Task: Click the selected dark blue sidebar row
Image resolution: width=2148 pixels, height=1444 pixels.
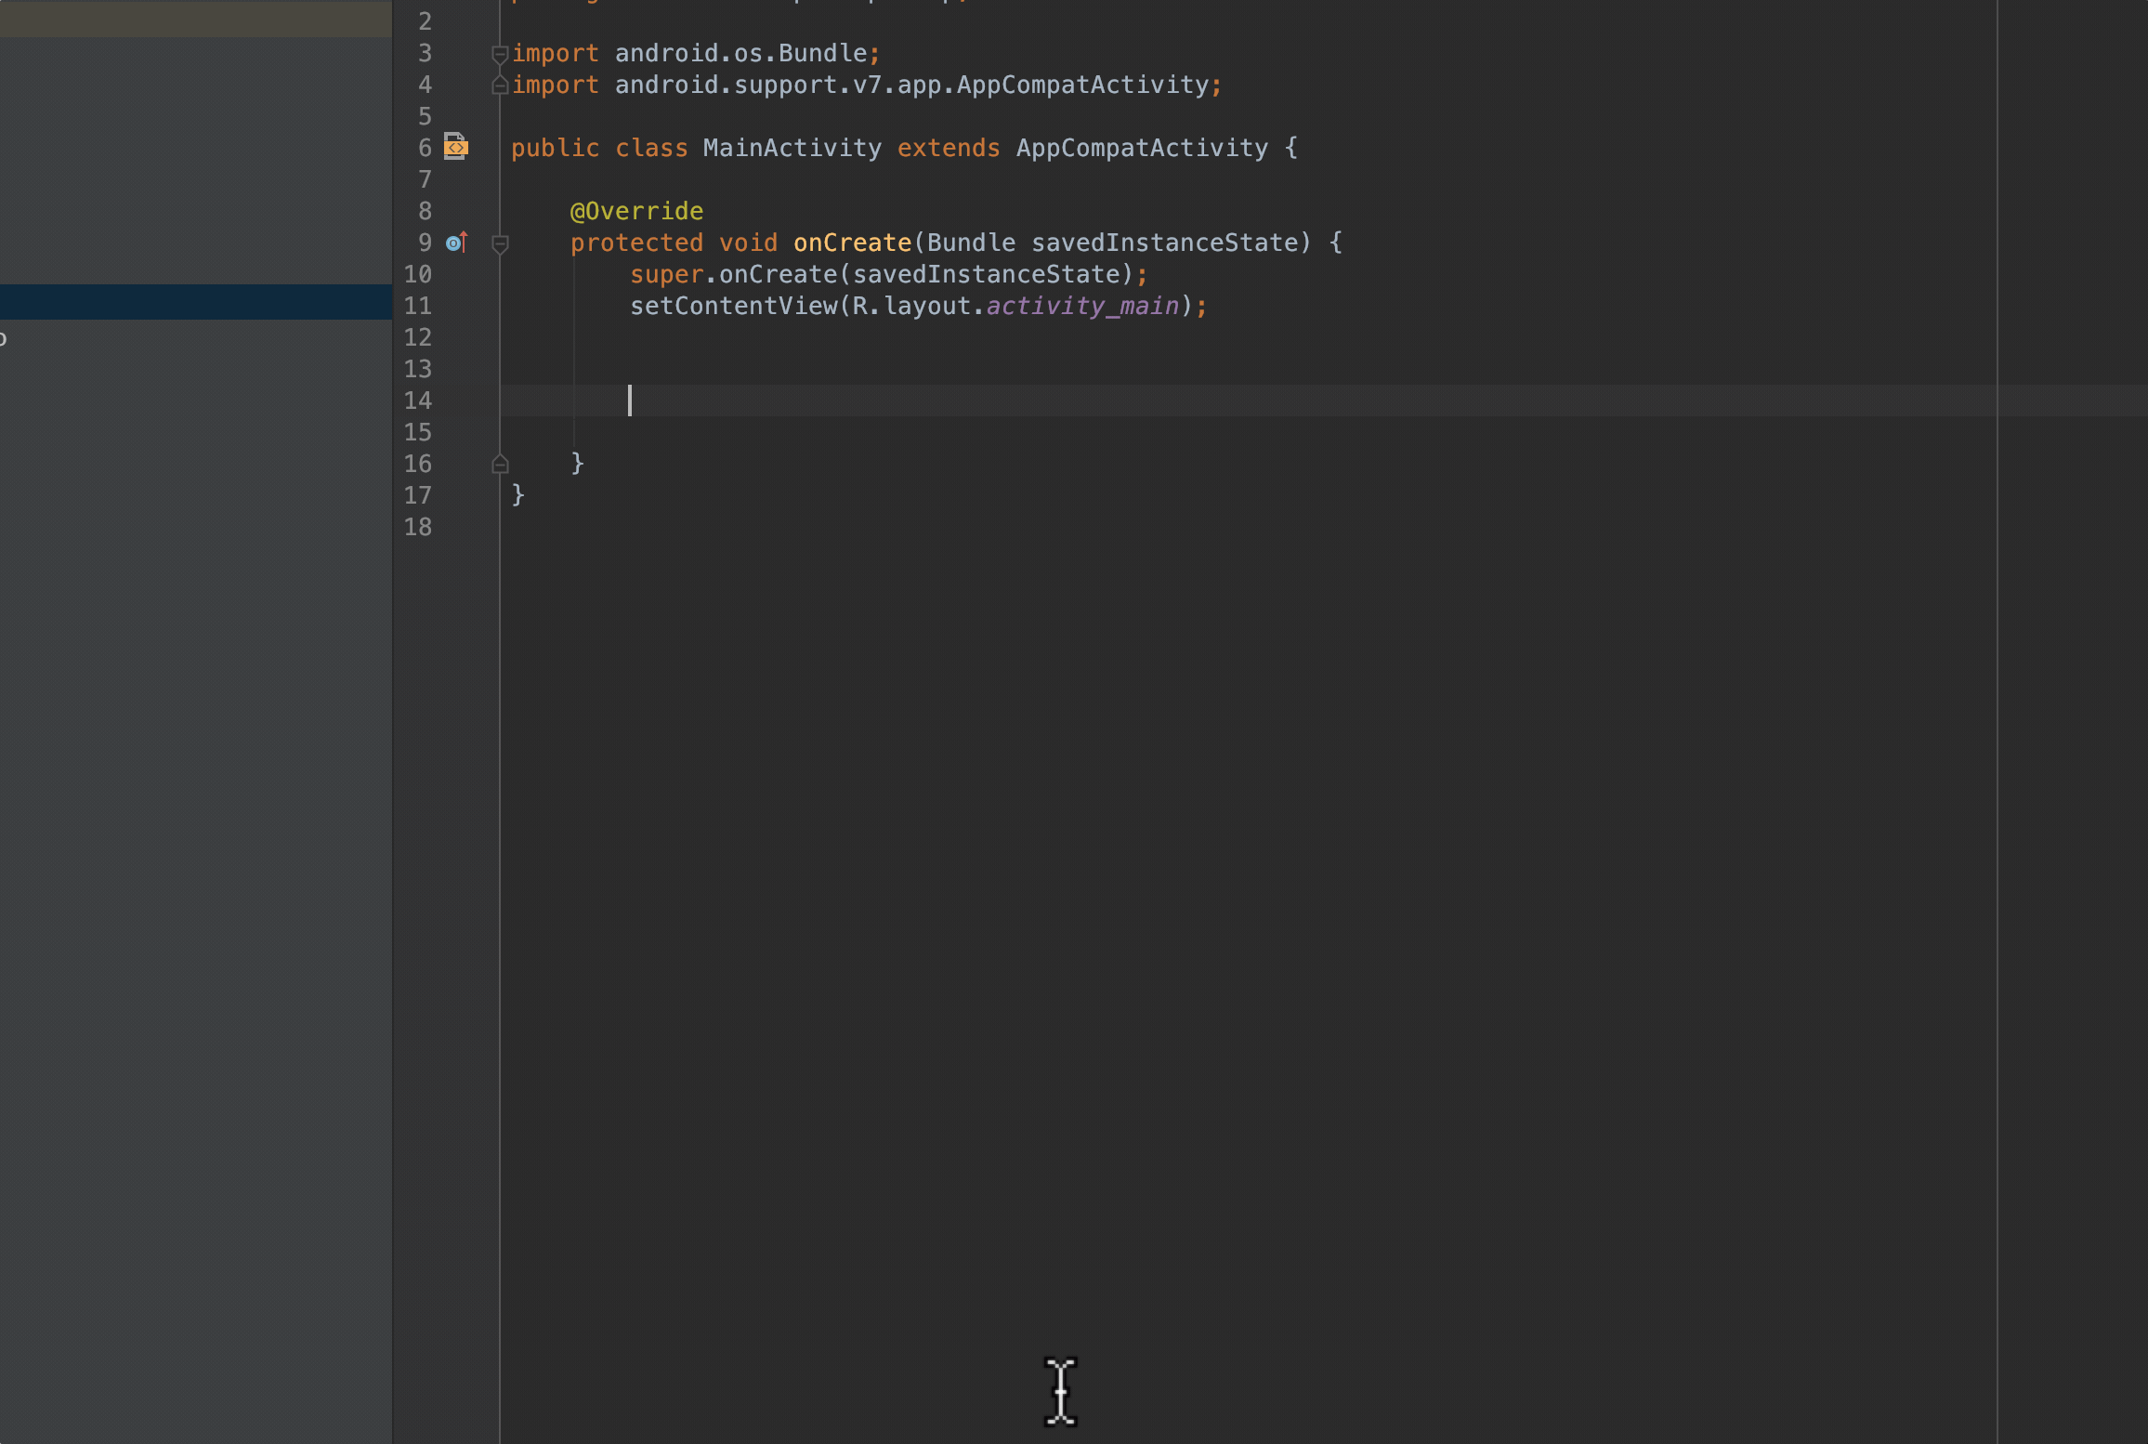Action: pos(195,302)
